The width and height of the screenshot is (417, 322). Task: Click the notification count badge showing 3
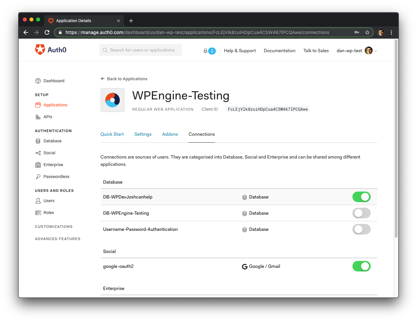(x=212, y=51)
